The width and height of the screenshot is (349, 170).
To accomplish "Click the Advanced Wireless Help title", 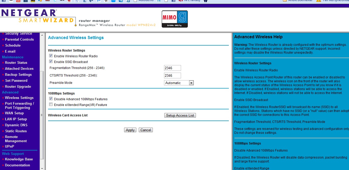I will point(258,37).
